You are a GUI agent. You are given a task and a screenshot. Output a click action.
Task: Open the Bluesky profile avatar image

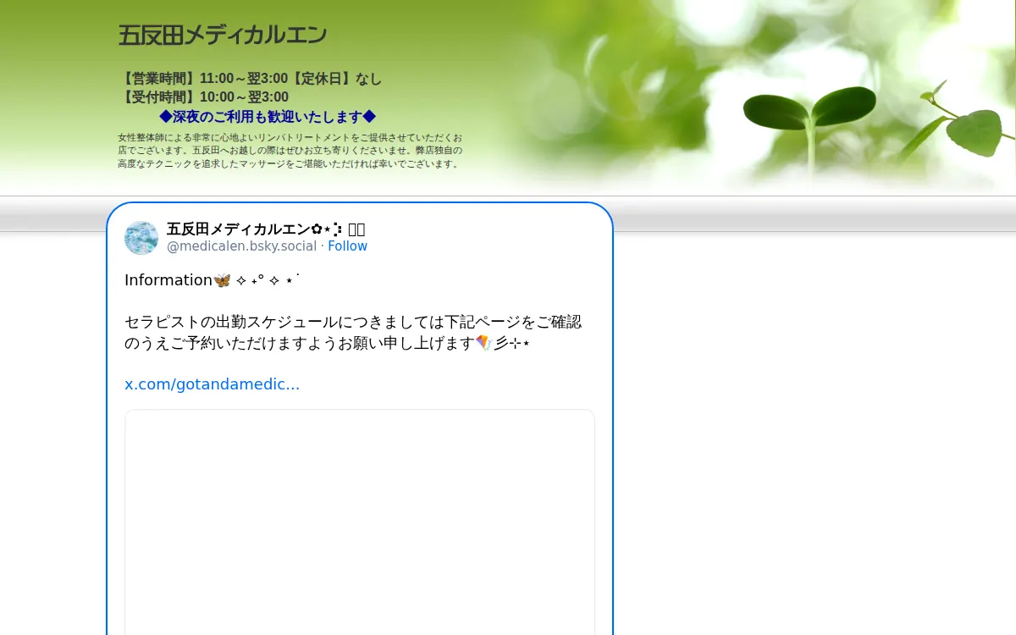pos(141,238)
